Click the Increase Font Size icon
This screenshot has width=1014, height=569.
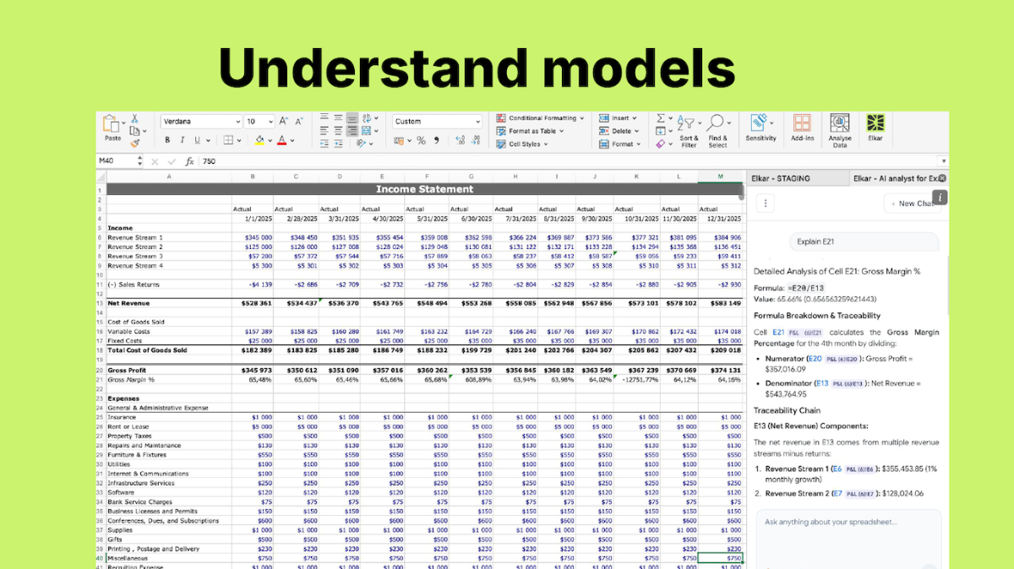click(284, 122)
